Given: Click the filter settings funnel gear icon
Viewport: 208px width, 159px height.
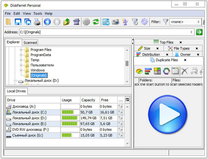Looking at the screenshot, I should [135, 22].
